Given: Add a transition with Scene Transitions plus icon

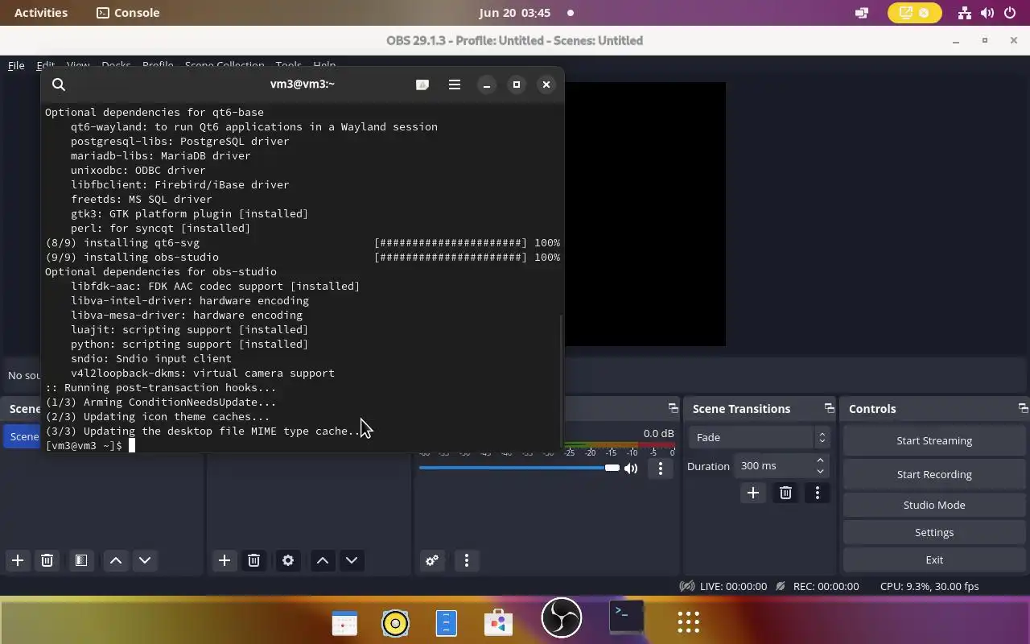Looking at the screenshot, I should pos(753,493).
